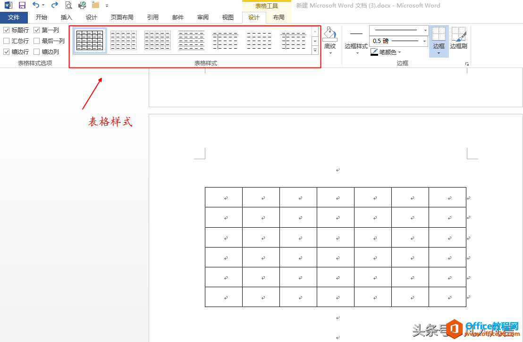Click the 底纹 shading paint bucket icon

[x=329, y=34]
